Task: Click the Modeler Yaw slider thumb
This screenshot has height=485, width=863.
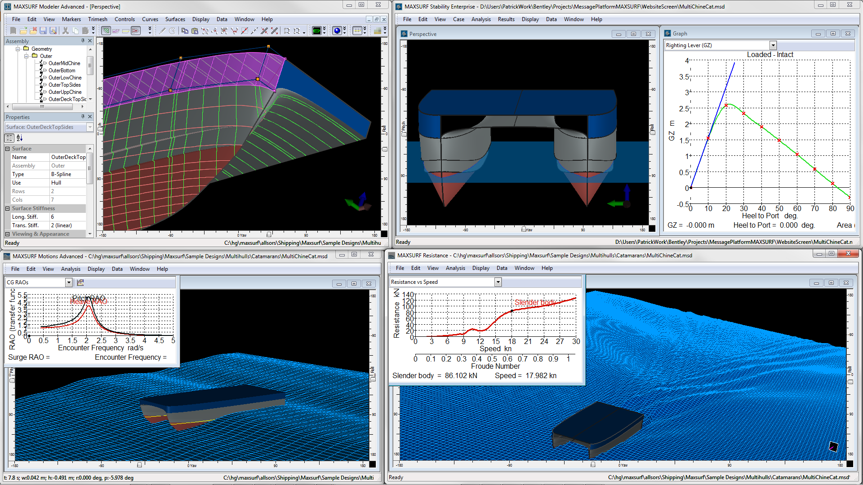Action: tap(269, 234)
